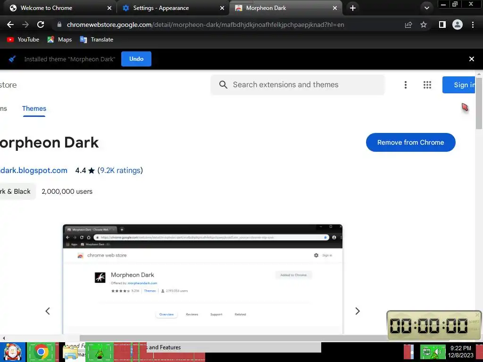Click the Christmas tree taskbar icon
Screen dimensions: 483x362
click(x=99, y=352)
